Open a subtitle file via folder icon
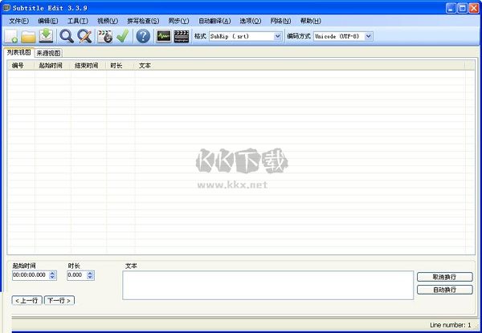482x333 pixels. coord(28,36)
